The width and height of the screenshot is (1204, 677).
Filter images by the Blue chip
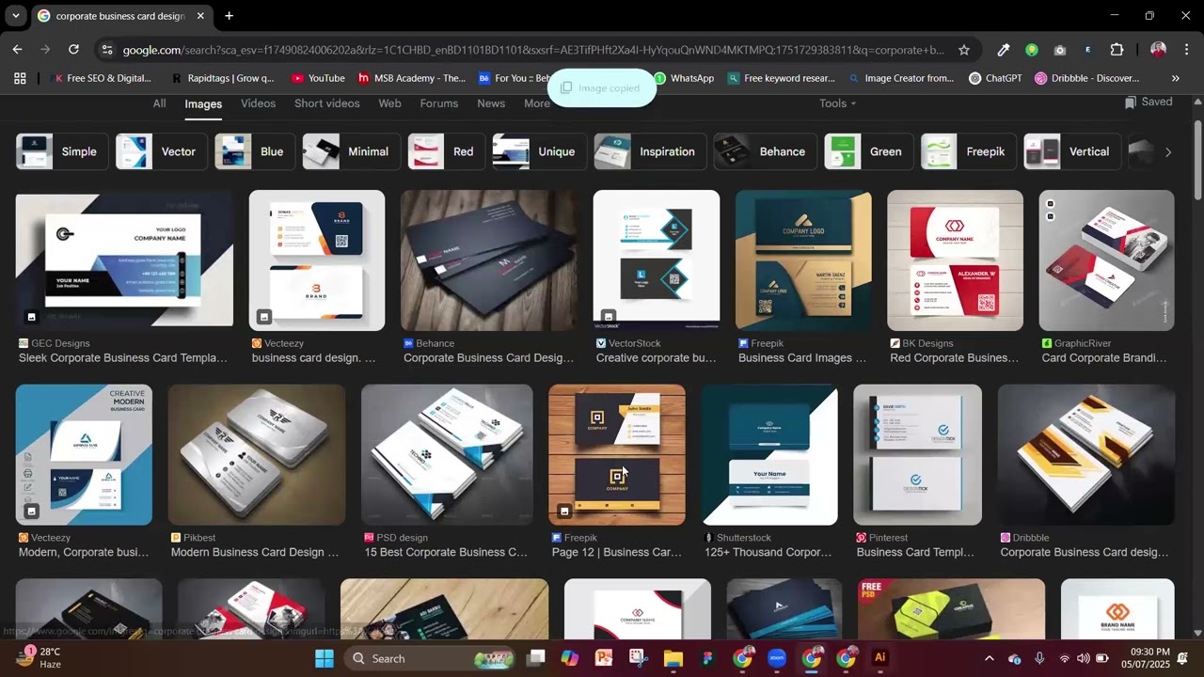[255, 151]
